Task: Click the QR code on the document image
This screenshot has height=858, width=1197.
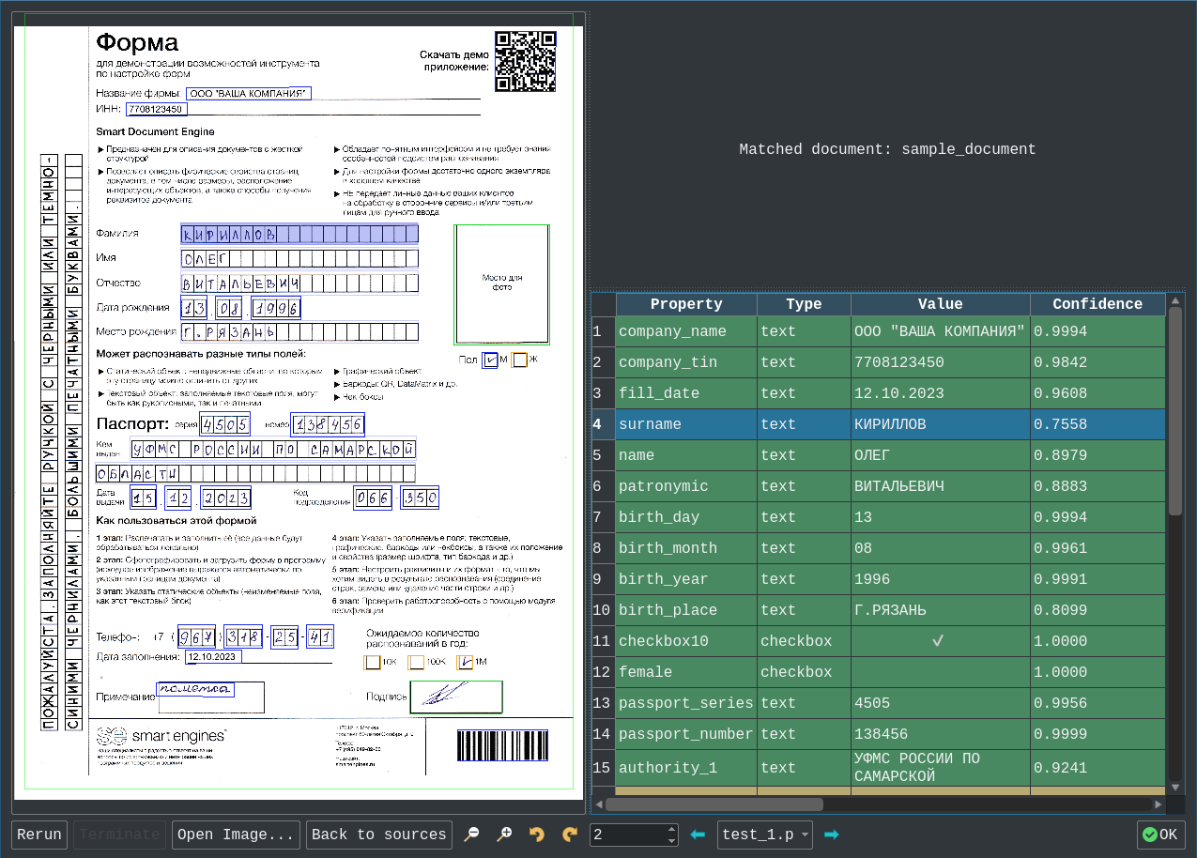Action: [x=525, y=62]
